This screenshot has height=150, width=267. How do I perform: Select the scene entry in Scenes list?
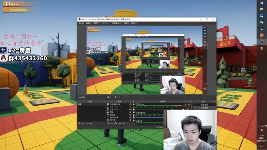[91, 104]
